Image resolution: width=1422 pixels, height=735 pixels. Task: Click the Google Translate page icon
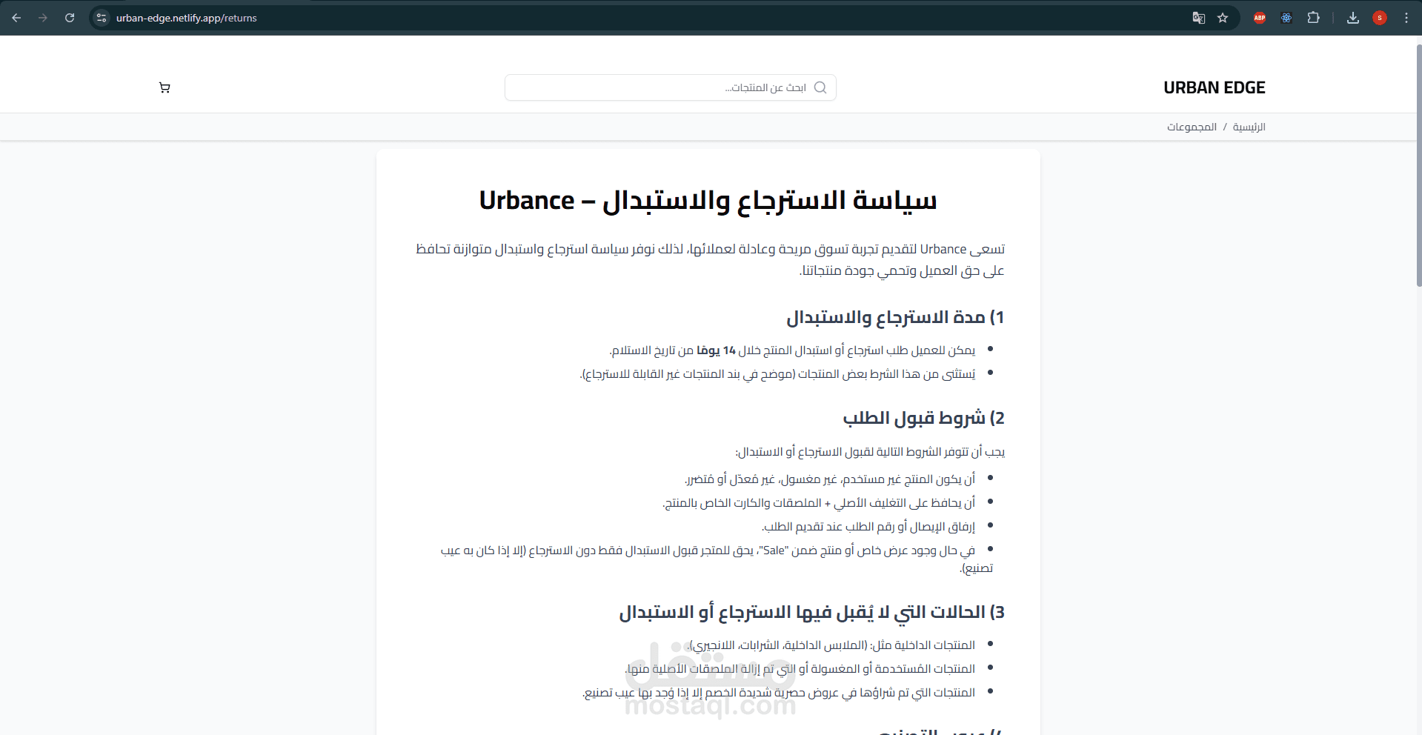coord(1198,18)
